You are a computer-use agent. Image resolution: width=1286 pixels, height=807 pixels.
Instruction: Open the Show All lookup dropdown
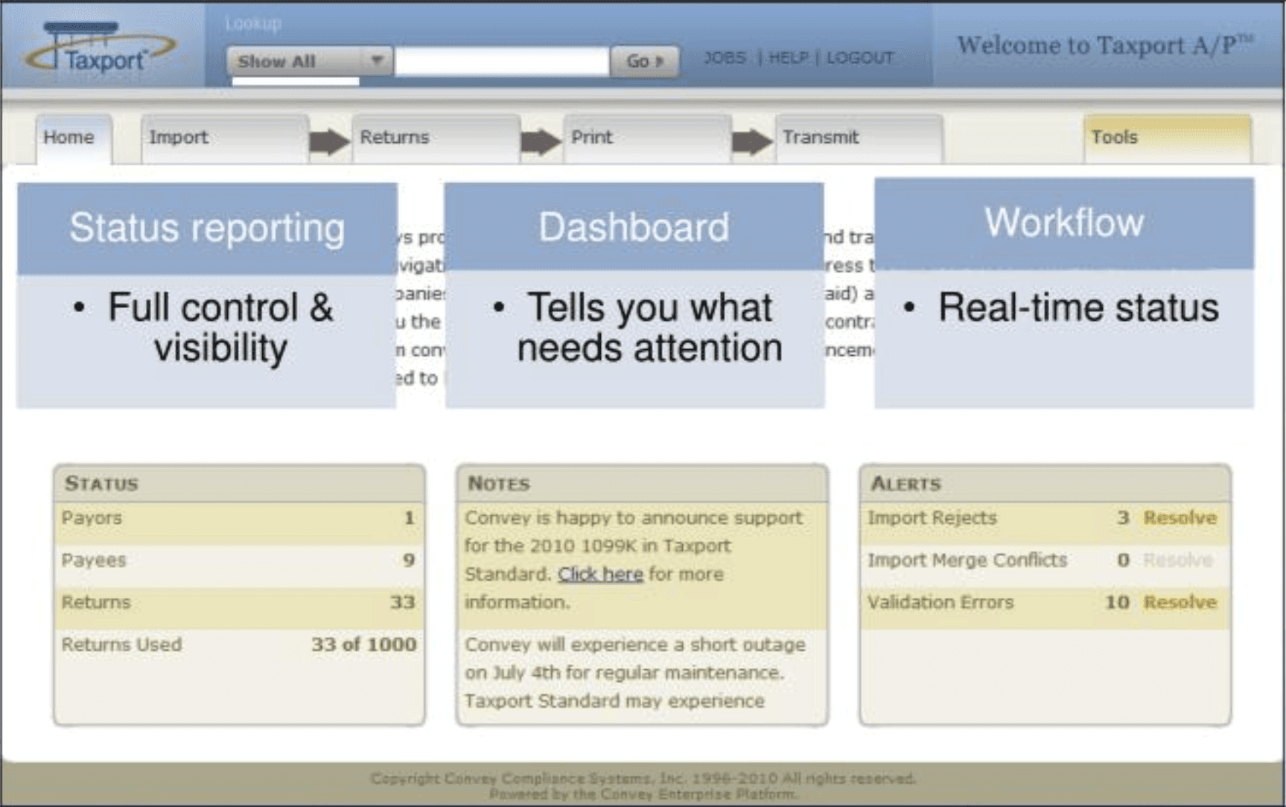tap(310, 61)
